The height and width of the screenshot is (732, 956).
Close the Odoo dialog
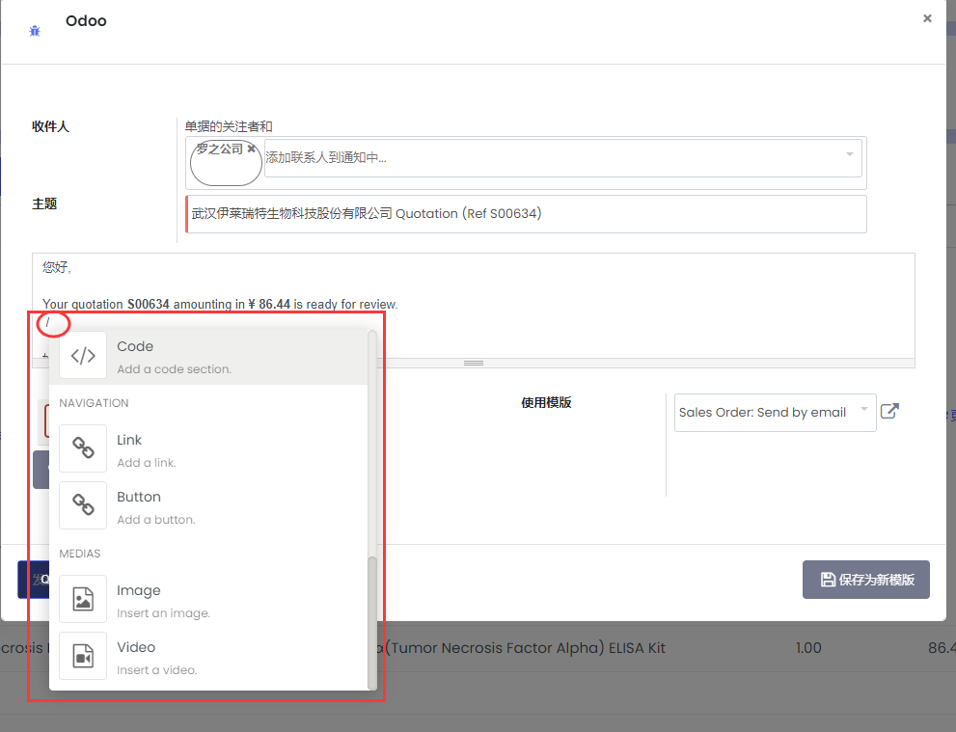[x=927, y=18]
